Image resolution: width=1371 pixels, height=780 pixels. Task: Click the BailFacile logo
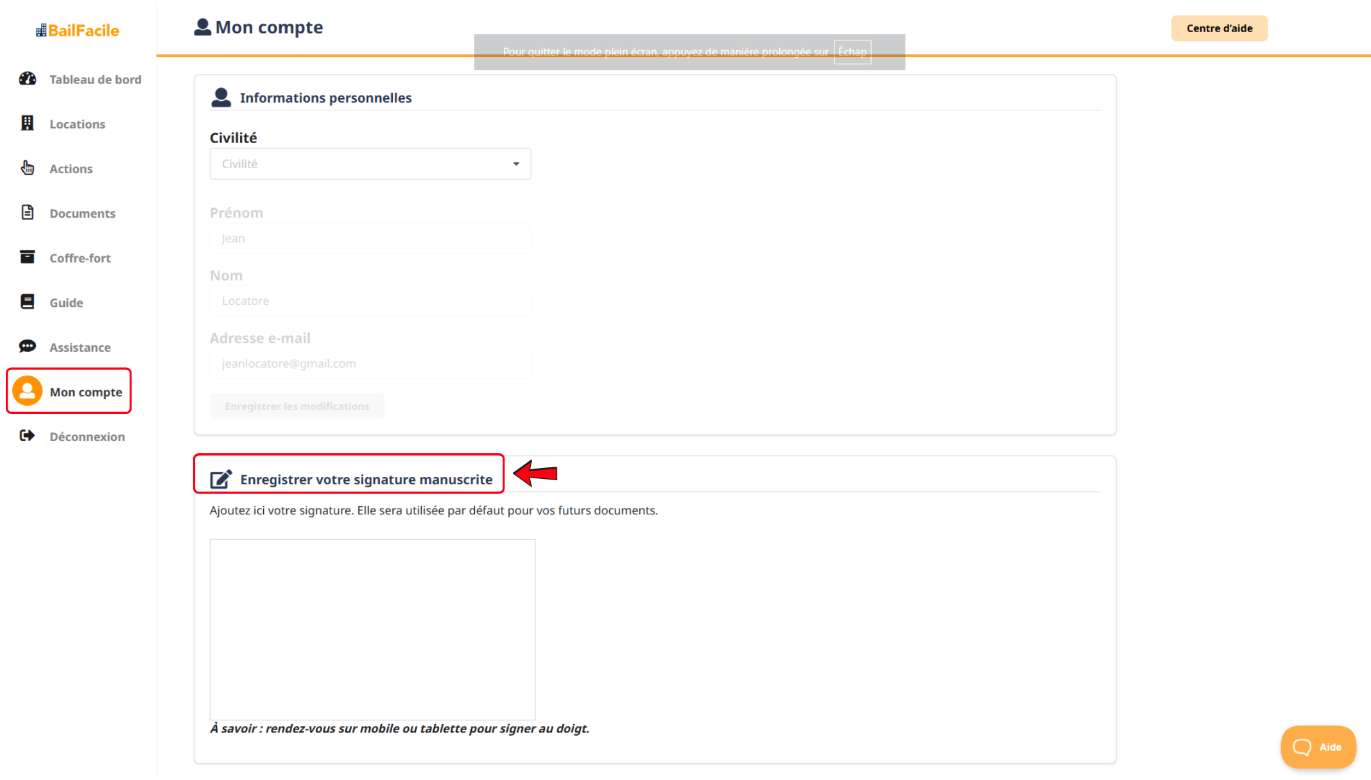coord(78,30)
